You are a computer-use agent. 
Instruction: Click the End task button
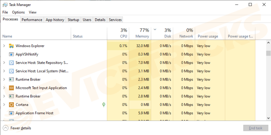255,128
